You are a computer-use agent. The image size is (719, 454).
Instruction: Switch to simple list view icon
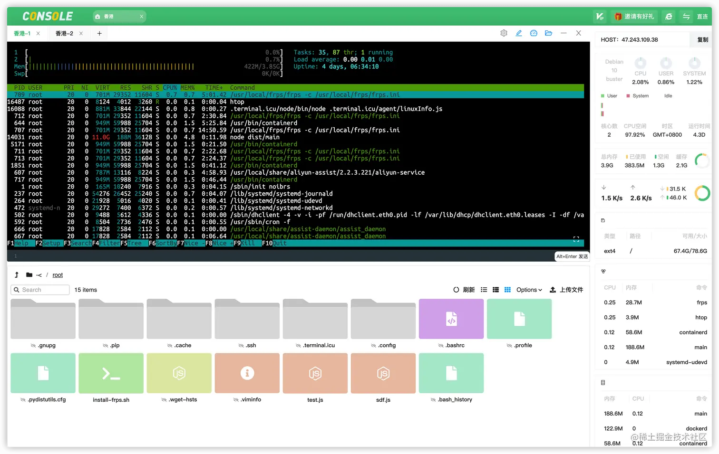point(484,290)
